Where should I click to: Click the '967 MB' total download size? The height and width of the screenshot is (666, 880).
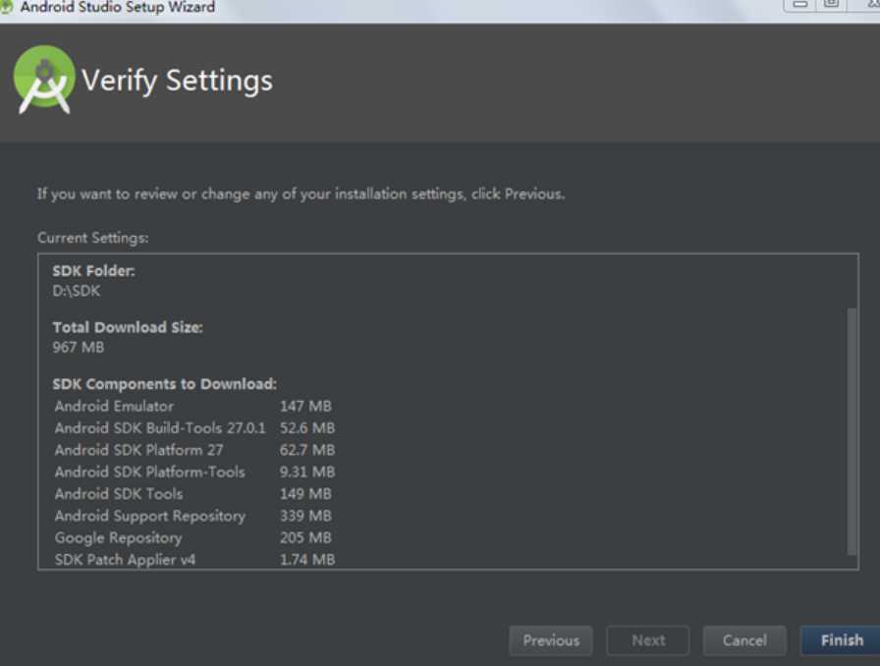(x=79, y=347)
